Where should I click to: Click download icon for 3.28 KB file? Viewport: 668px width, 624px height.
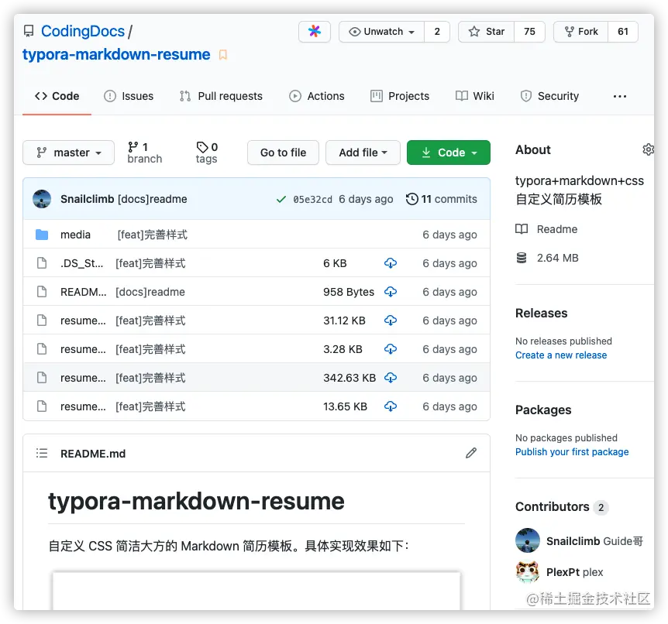pos(391,349)
